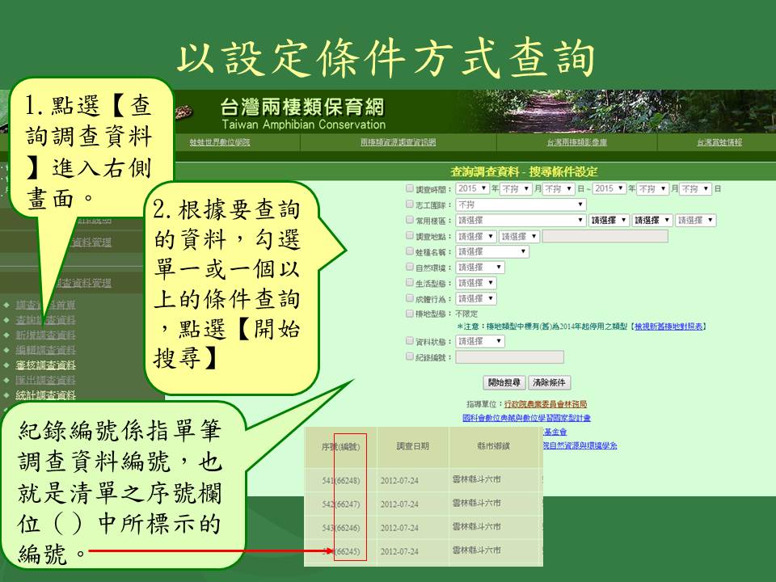Open the first 2015 start year dropdown
776x582 pixels.
pos(473,188)
